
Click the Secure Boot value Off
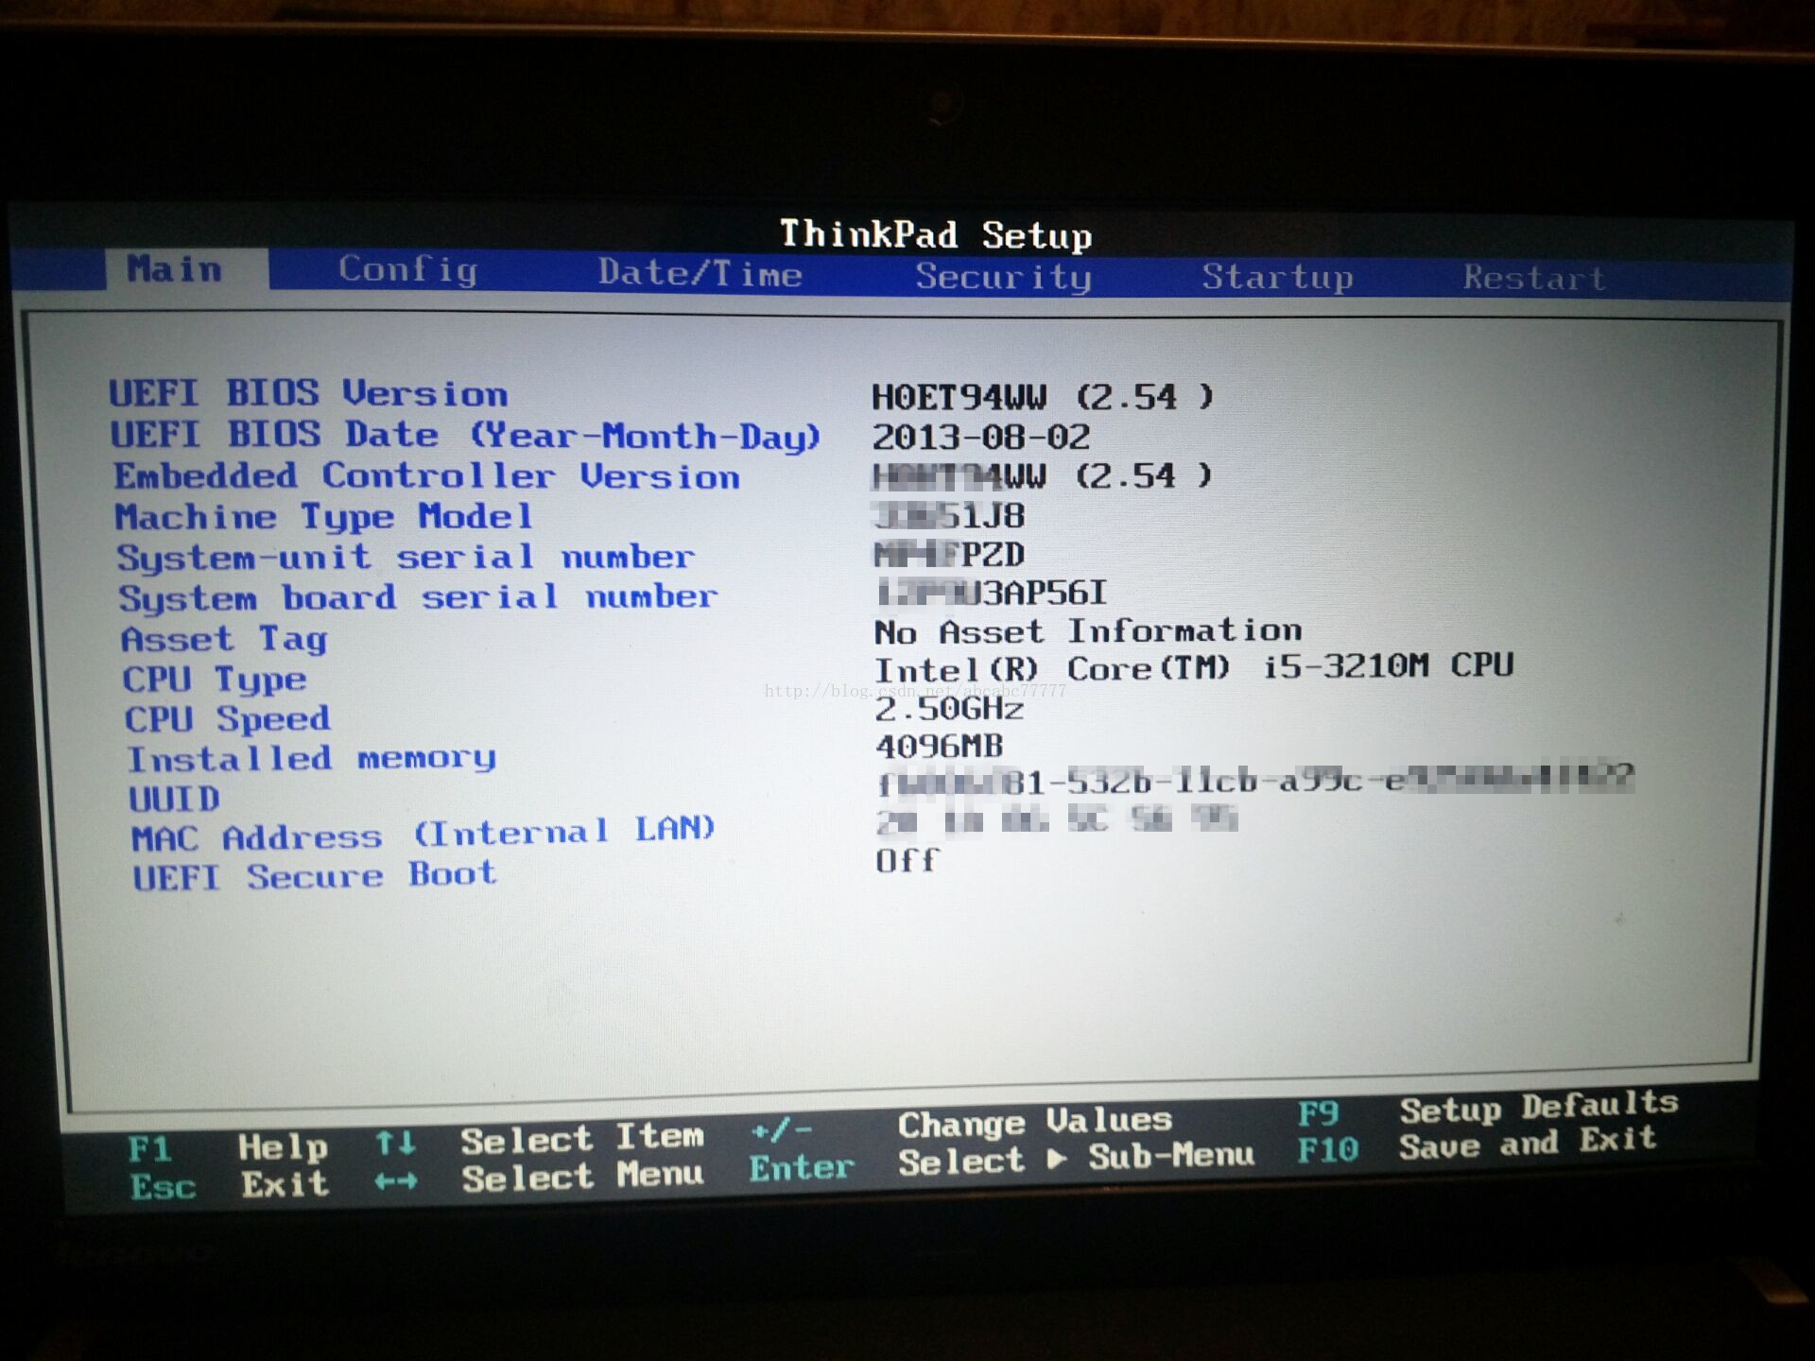coord(907,861)
